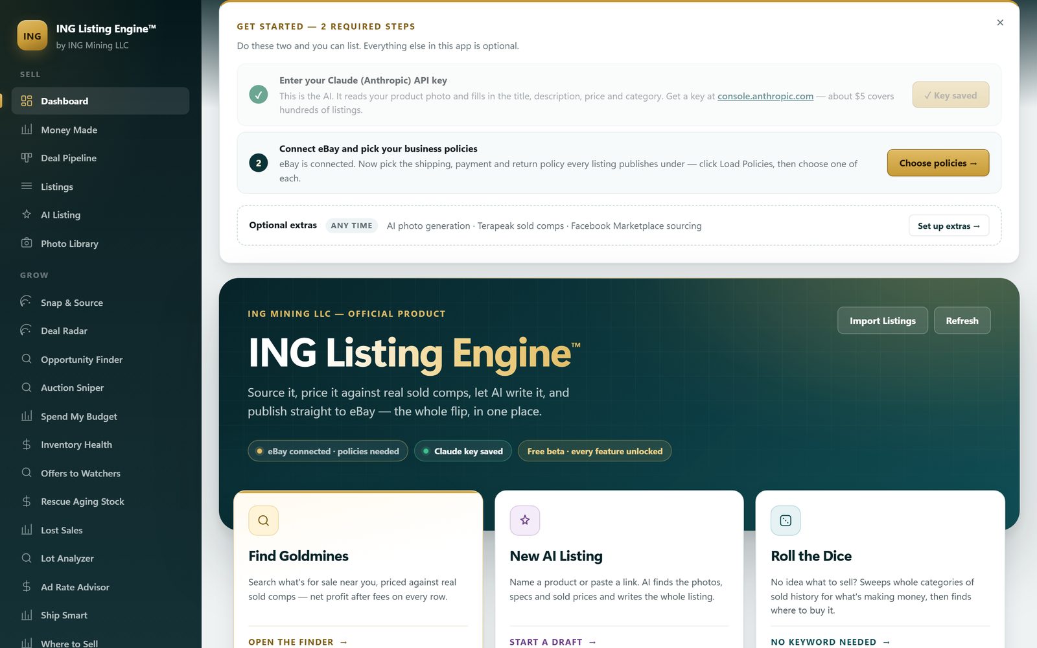Viewport: 1037px width, 648px height.
Task: Click the Ship Smart chart icon
Action: tap(27, 615)
